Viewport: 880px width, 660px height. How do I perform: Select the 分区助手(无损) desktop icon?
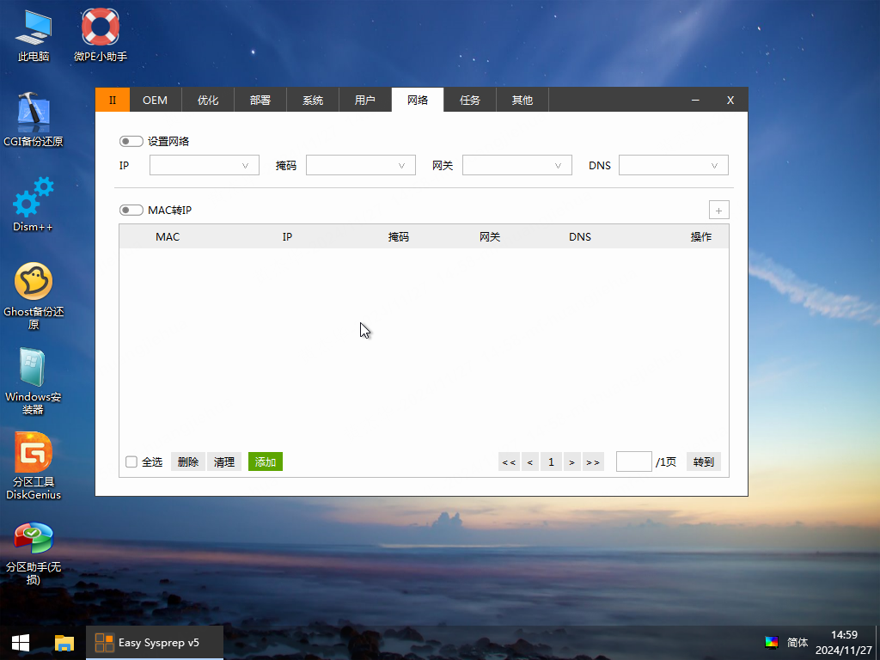pyautogui.click(x=34, y=553)
